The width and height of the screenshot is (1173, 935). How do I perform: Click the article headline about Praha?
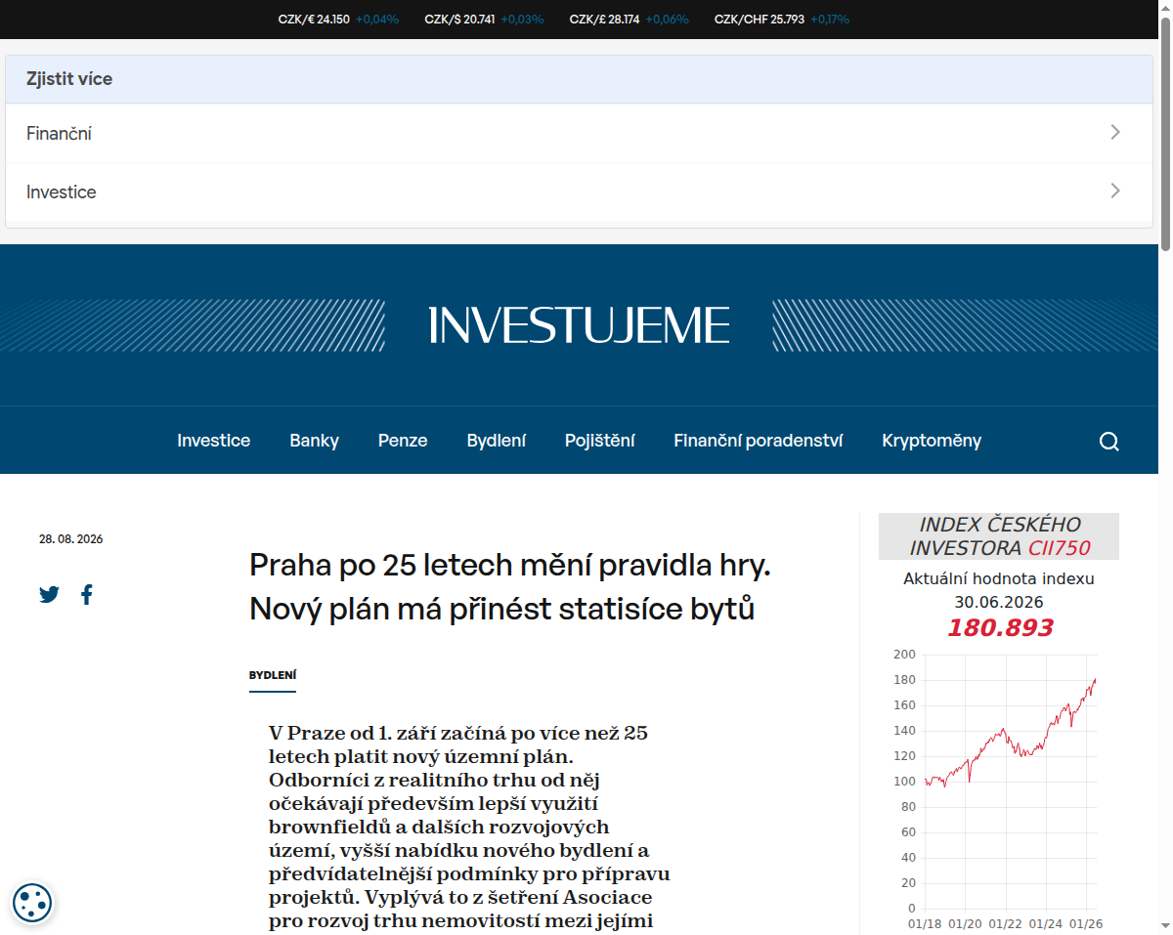click(510, 586)
